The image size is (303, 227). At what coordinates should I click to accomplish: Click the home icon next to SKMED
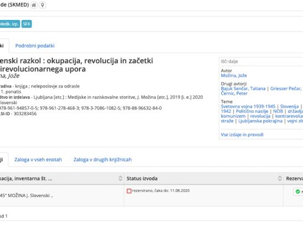34,5
